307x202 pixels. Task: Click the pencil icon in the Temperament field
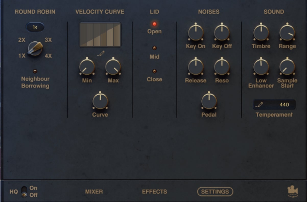click(259, 104)
